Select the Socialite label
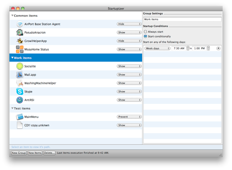Screen dimensions: 232x170 click(30, 66)
